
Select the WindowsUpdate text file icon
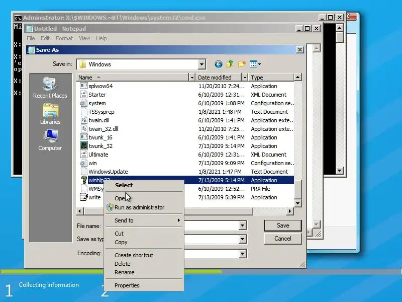tap(84, 172)
